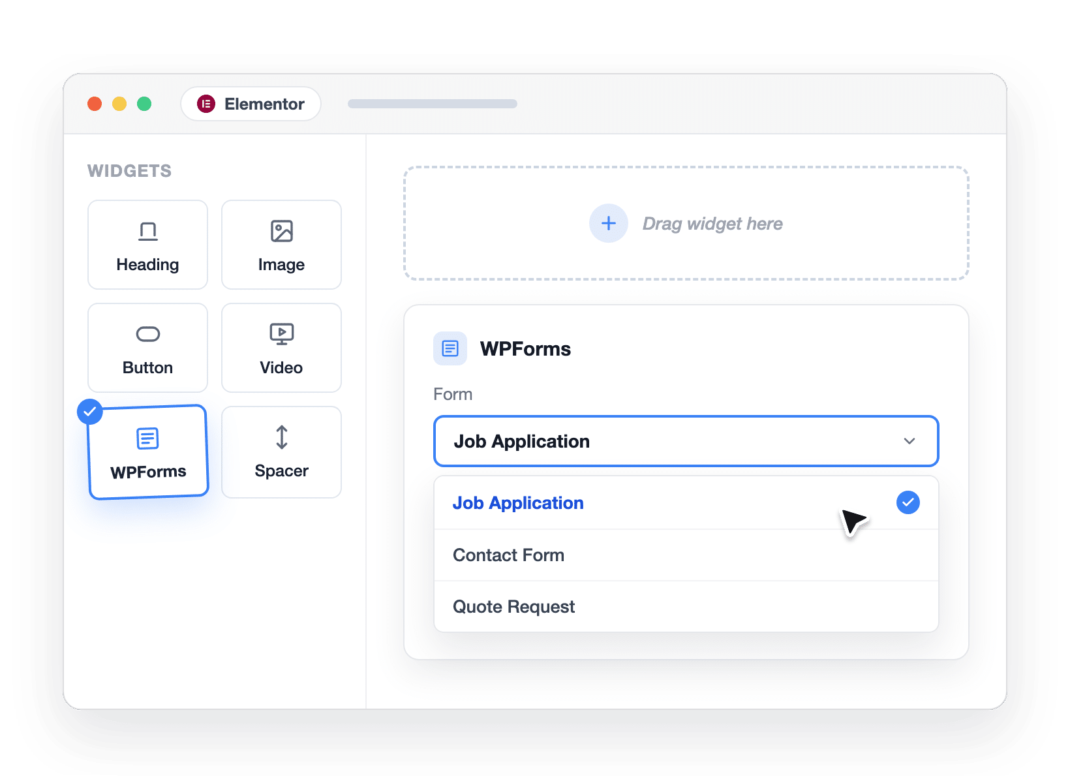Click the yellow minimize window dot
The height and width of the screenshot is (783, 1070).
[x=119, y=104]
